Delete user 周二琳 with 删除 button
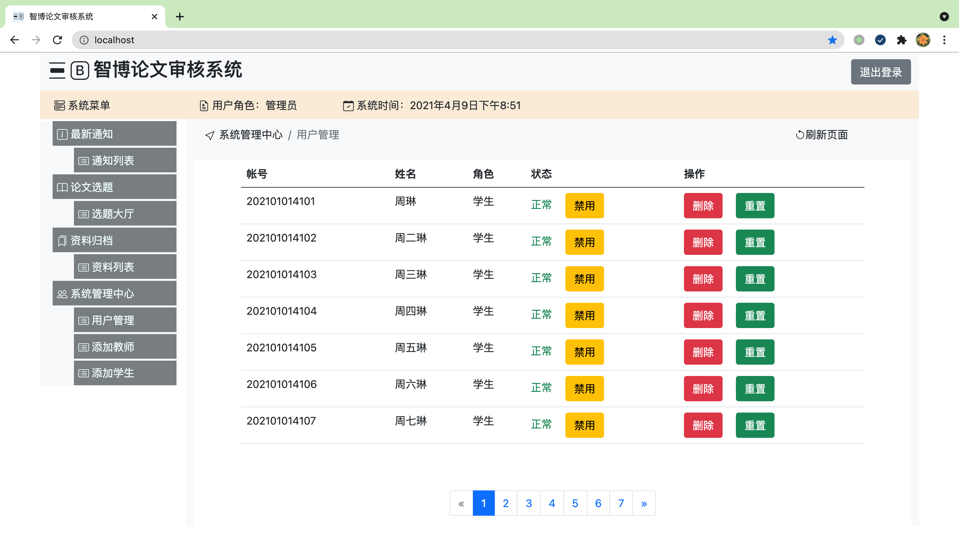959x539 pixels. 703,242
